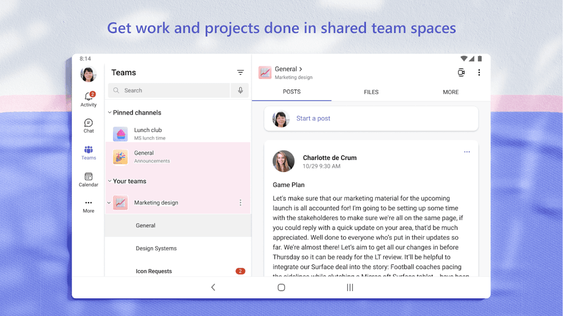Click the Wi-Fi icon in status bar

pyautogui.click(x=464, y=59)
